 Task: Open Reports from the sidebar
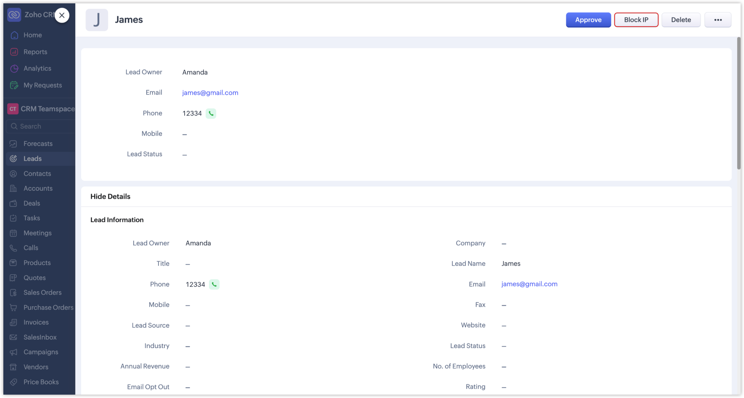tap(35, 52)
